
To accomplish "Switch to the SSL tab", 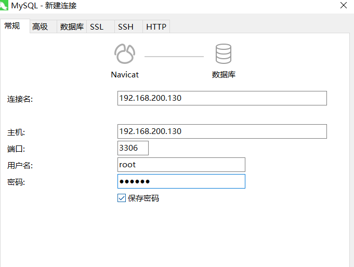I will click(x=100, y=26).
